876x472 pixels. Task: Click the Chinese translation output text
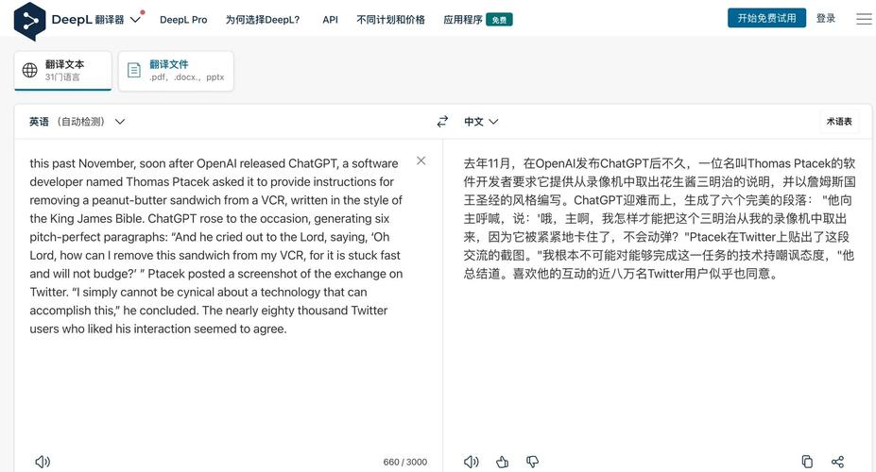(660, 218)
